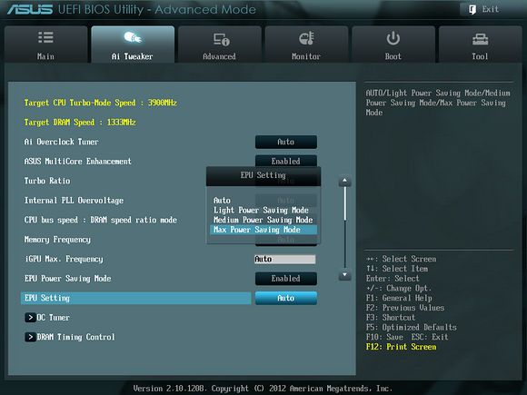Select the Ai Overclock Tuner label
The height and width of the screenshot is (395, 527).
[x=62, y=142]
